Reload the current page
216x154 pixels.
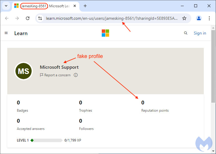point(28,18)
